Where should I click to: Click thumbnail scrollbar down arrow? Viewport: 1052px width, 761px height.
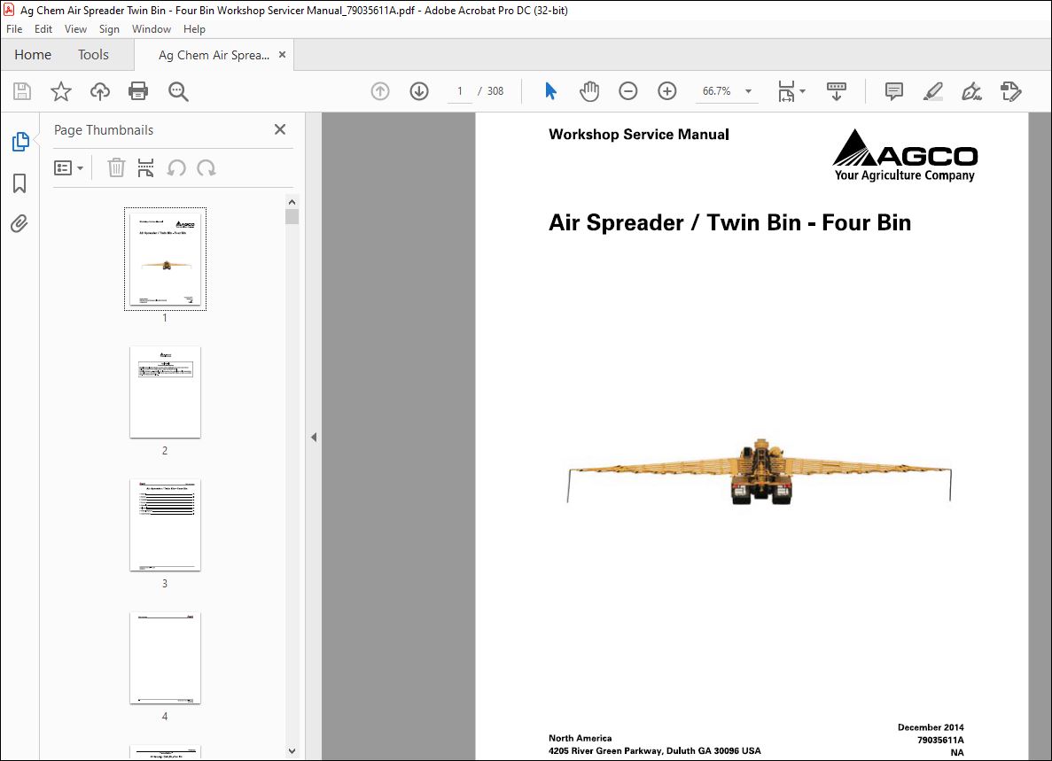point(292,751)
